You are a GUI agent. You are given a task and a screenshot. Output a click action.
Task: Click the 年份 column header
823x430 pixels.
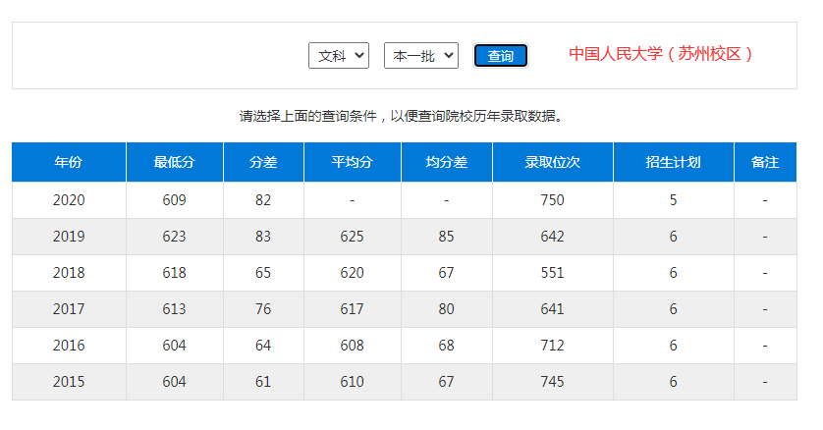click(x=69, y=162)
